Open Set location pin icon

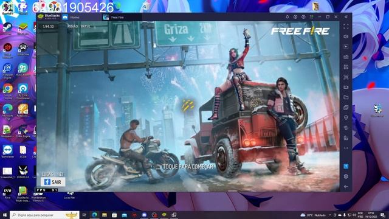coord(346,117)
